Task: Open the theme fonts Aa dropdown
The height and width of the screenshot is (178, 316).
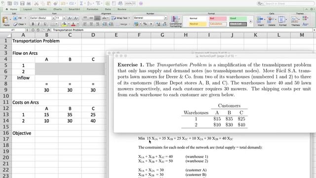Action: pos(305,24)
